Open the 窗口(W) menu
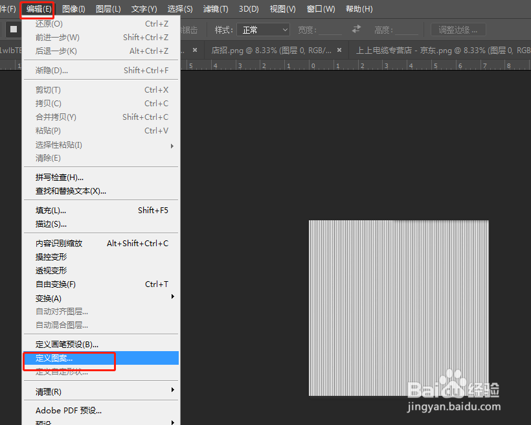The image size is (531, 425). (x=320, y=8)
